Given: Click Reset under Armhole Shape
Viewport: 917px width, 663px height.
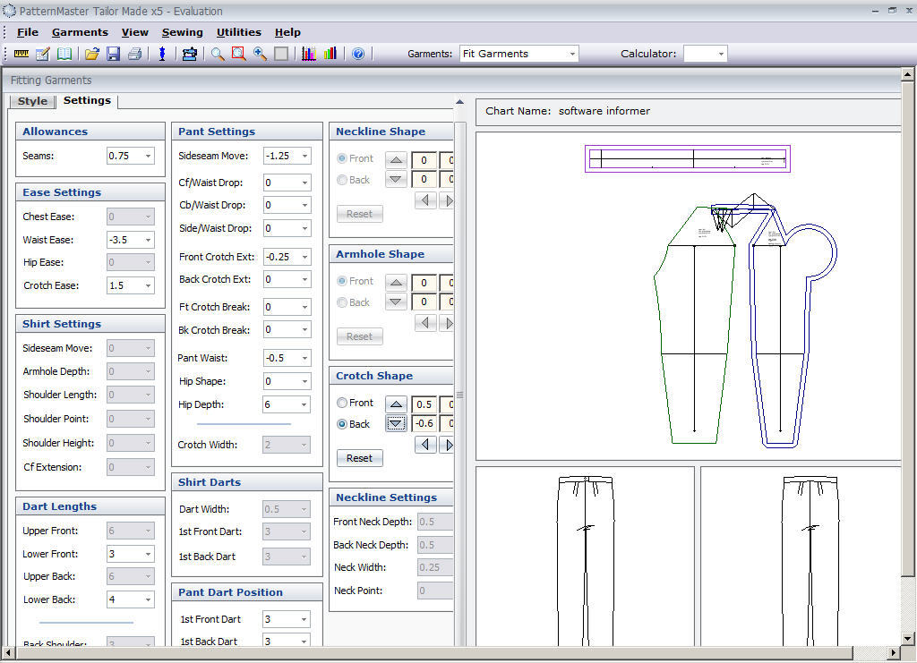Looking at the screenshot, I should point(359,336).
